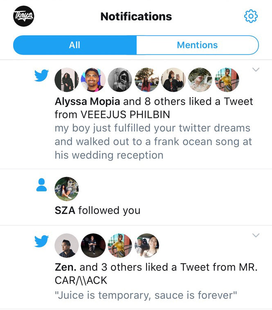Tap last avatar in the Alyssa Mopia row

click(x=227, y=79)
